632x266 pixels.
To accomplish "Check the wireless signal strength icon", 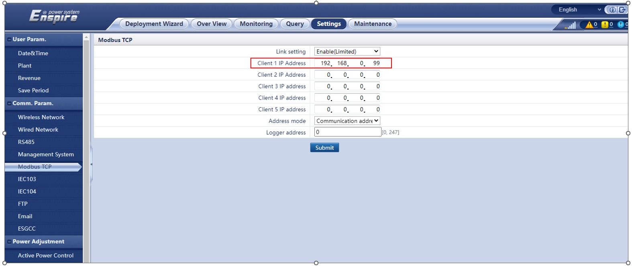I will point(570,25).
